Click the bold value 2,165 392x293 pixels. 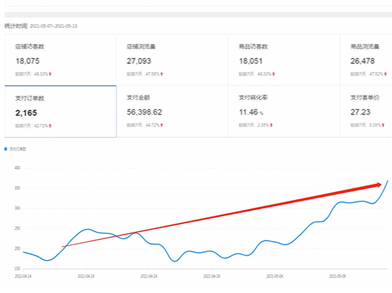click(x=26, y=113)
